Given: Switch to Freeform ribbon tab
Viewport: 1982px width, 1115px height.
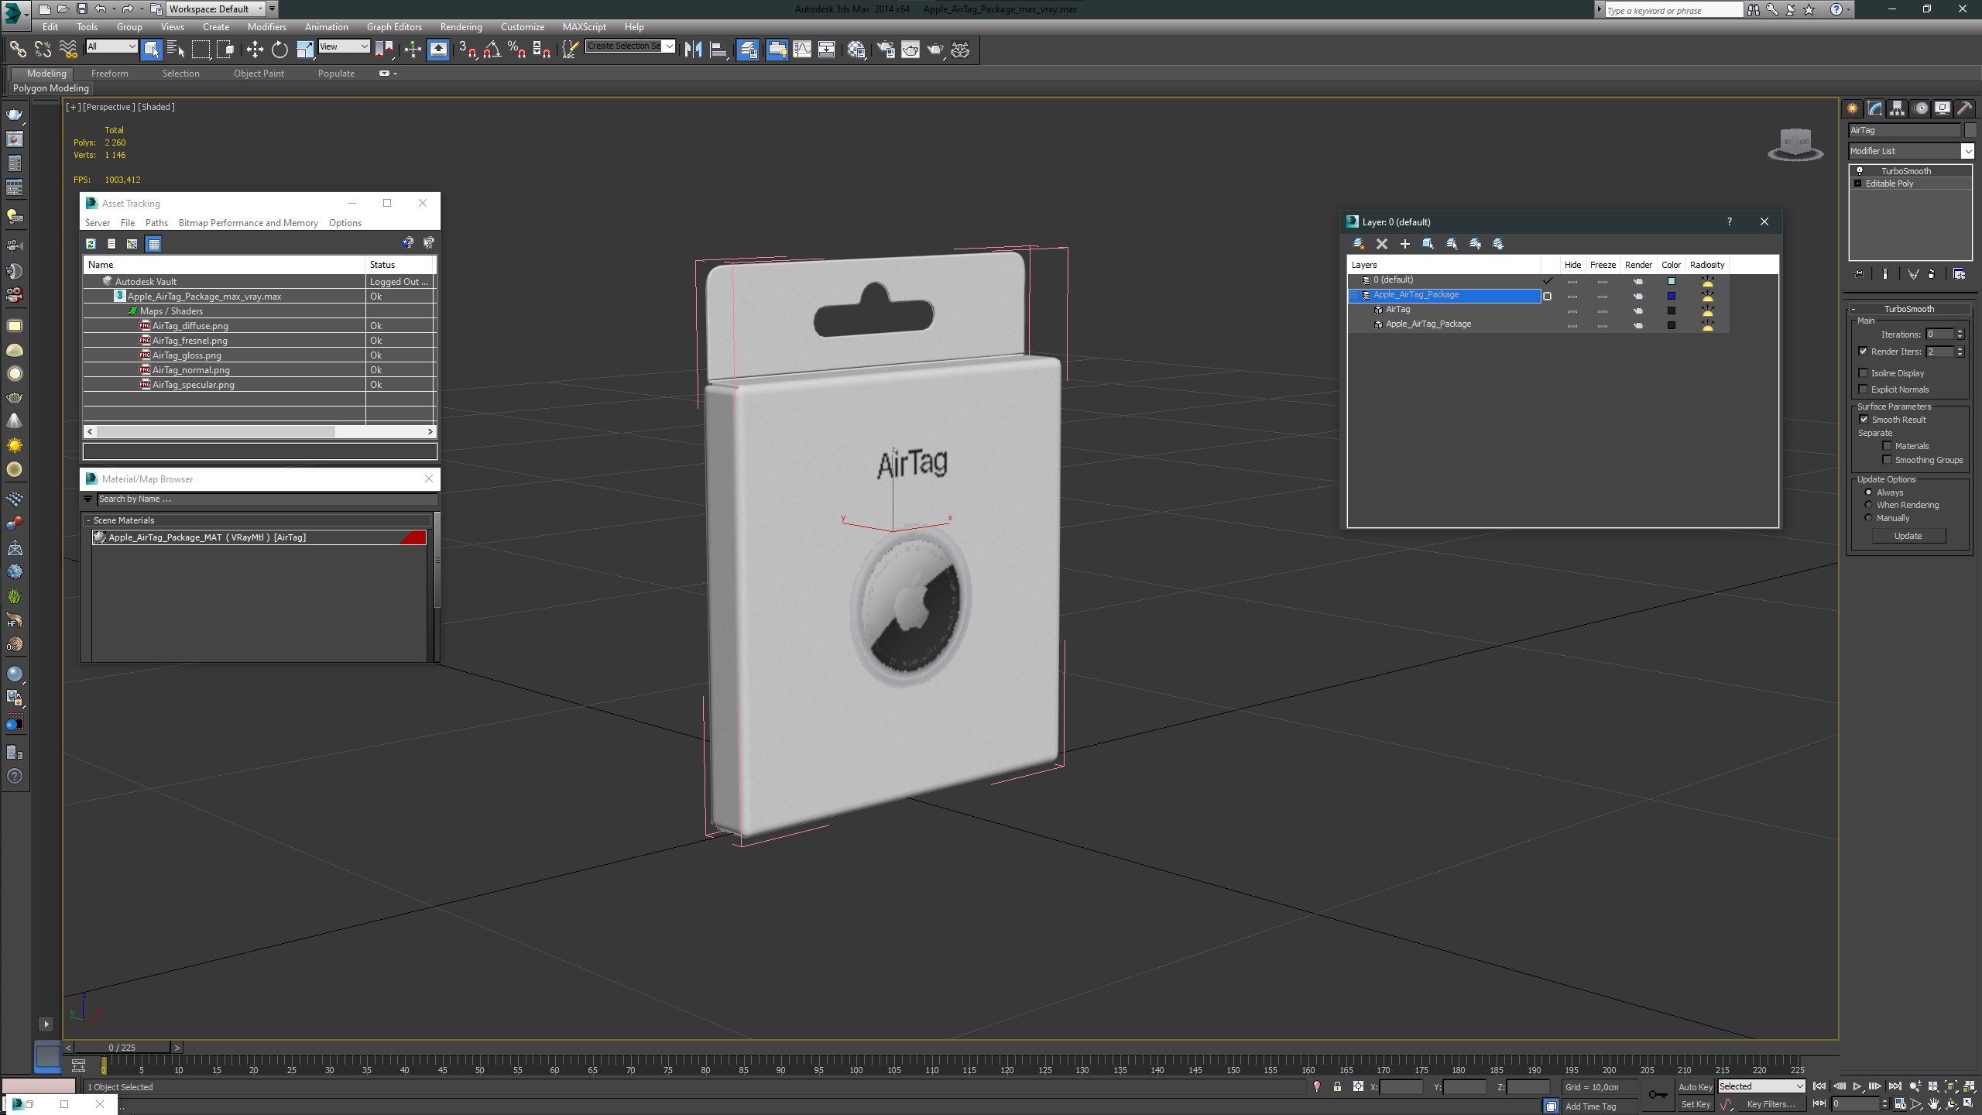Looking at the screenshot, I should 109,74.
